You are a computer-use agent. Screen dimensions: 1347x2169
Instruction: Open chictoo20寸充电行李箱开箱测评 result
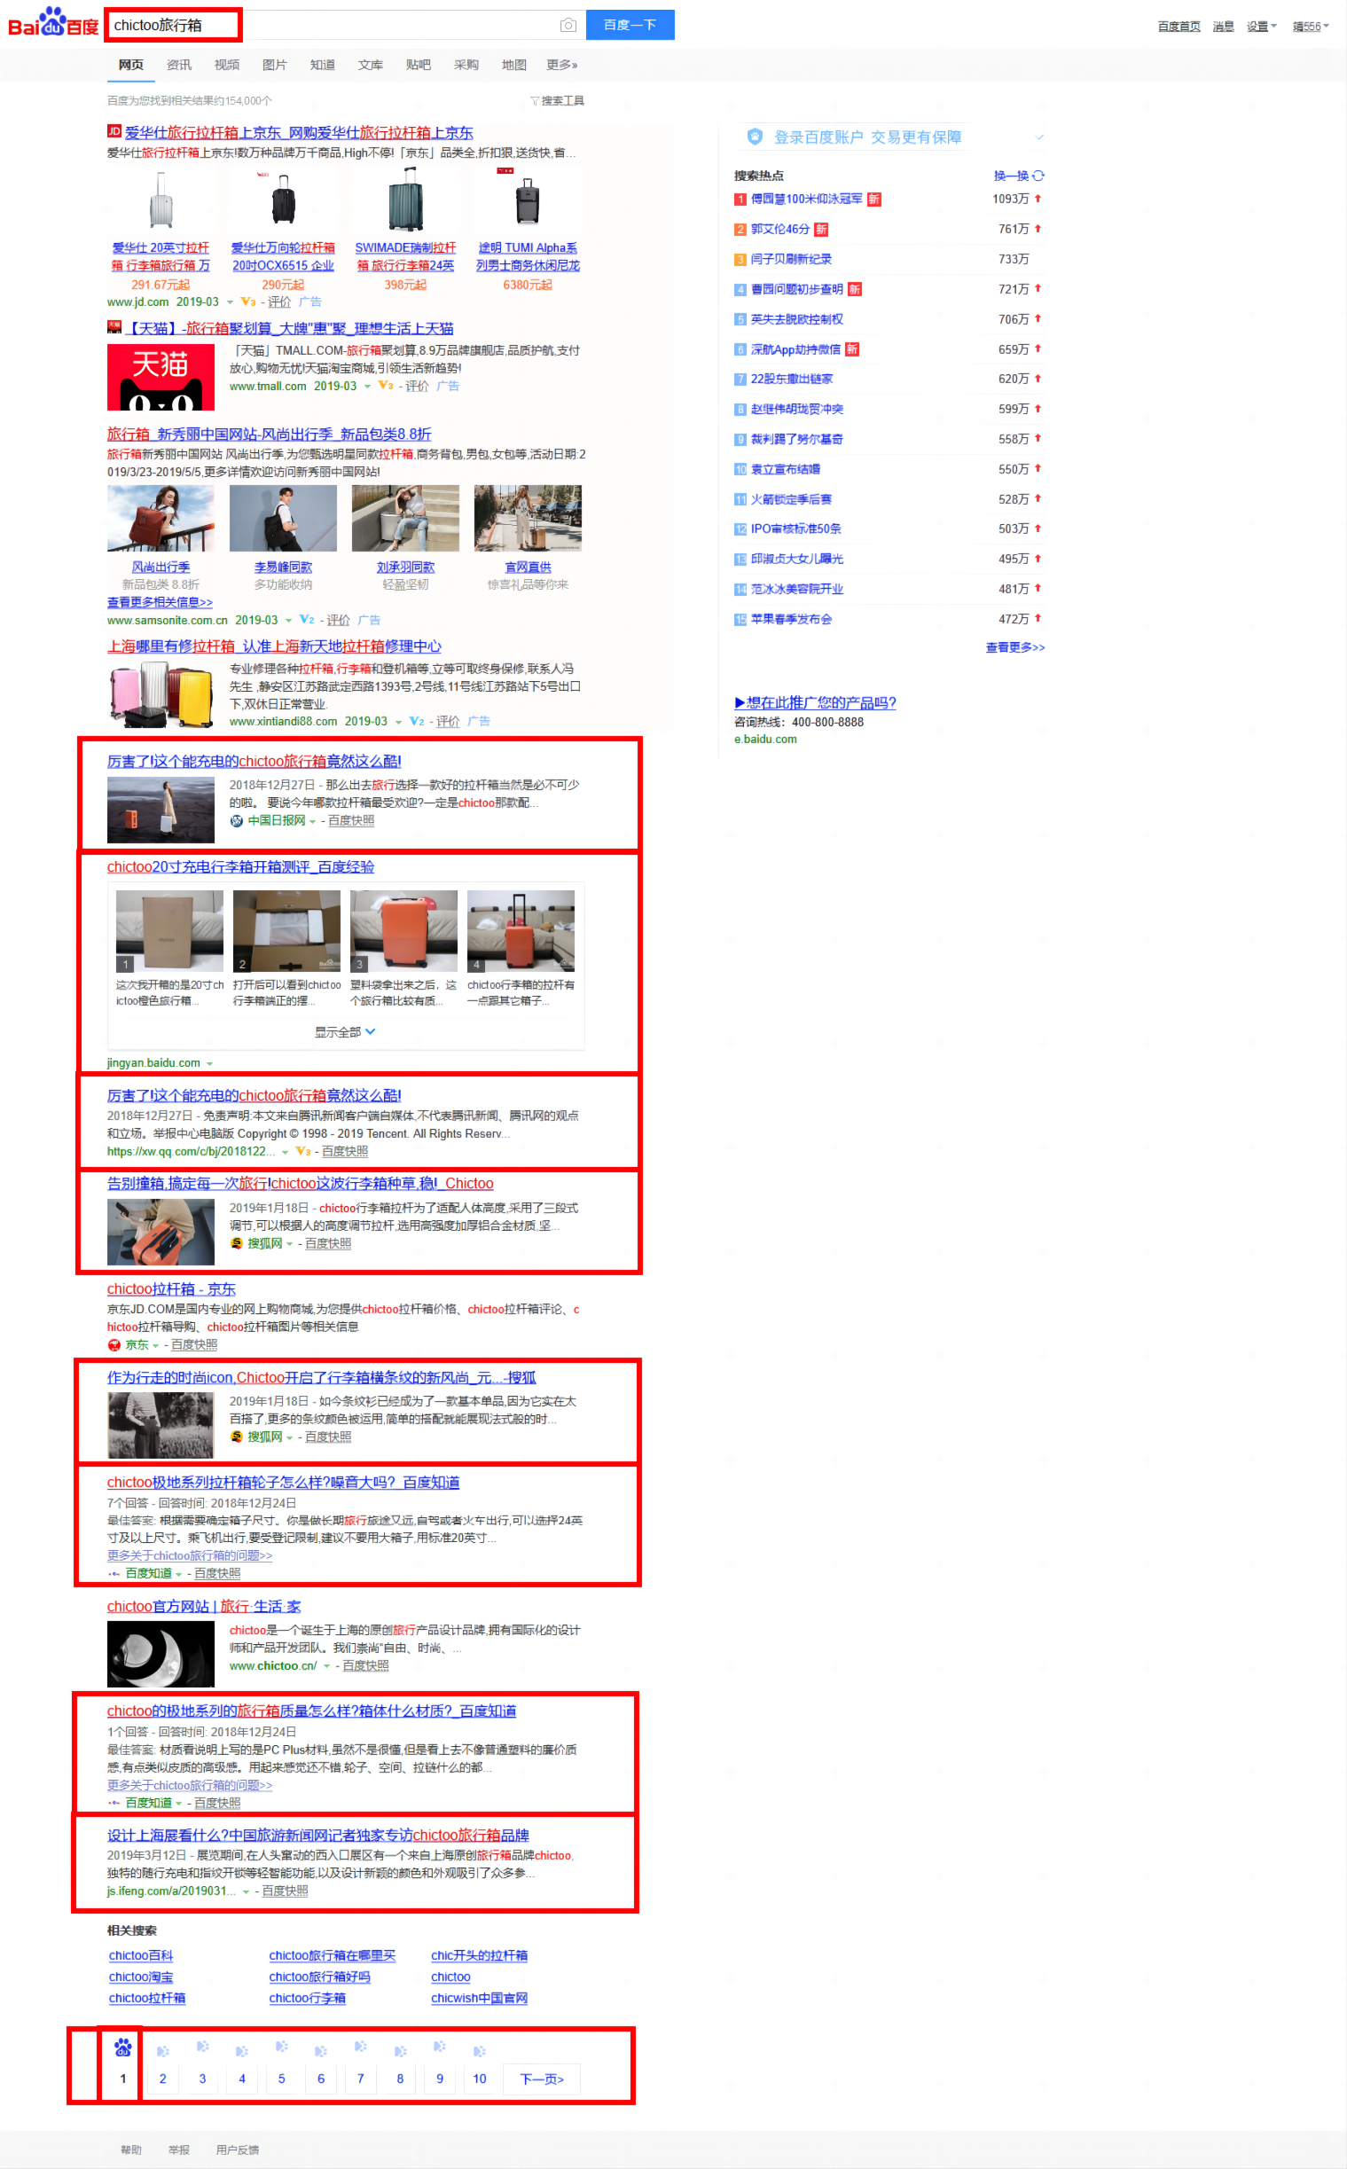tap(240, 866)
